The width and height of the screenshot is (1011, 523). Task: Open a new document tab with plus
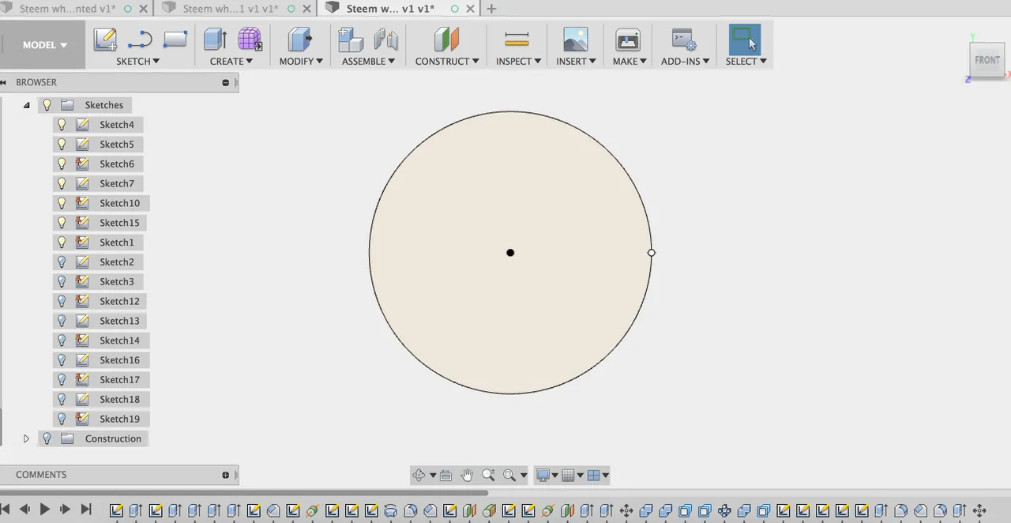[491, 9]
